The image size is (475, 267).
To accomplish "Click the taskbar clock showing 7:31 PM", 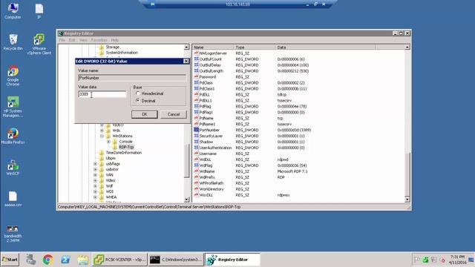I will point(458,260).
